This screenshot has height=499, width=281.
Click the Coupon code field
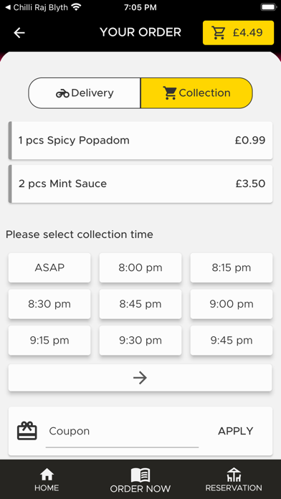click(x=122, y=432)
